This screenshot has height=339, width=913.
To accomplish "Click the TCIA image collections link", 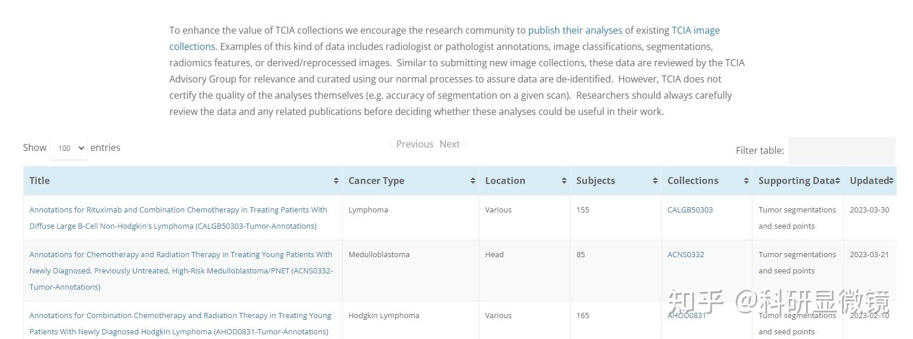I will point(696,30).
